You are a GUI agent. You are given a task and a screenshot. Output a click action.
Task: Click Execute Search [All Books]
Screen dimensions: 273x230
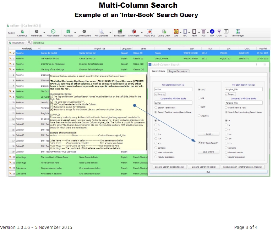pos(204,167)
